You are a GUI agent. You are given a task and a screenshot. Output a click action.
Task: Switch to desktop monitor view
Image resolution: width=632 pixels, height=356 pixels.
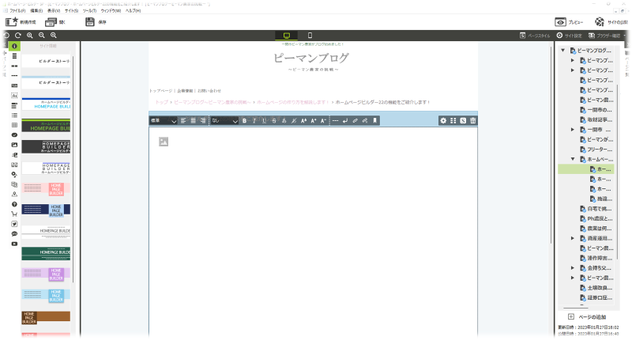coord(285,36)
